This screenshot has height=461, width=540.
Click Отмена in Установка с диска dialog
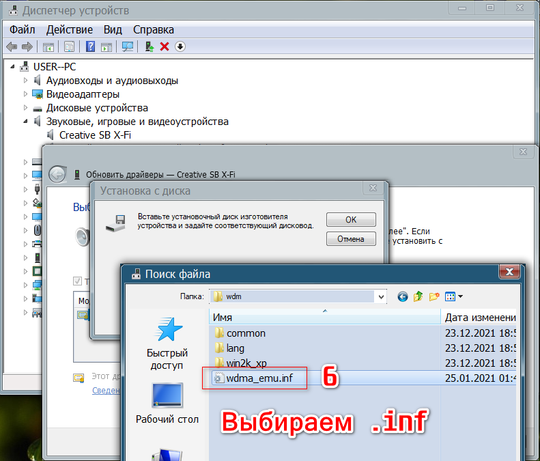coord(351,239)
